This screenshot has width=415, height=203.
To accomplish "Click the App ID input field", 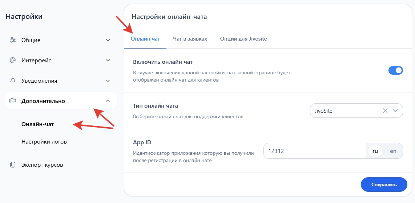I will [x=314, y=151].
